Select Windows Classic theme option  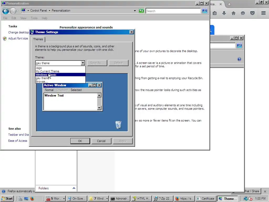point(60,75)
